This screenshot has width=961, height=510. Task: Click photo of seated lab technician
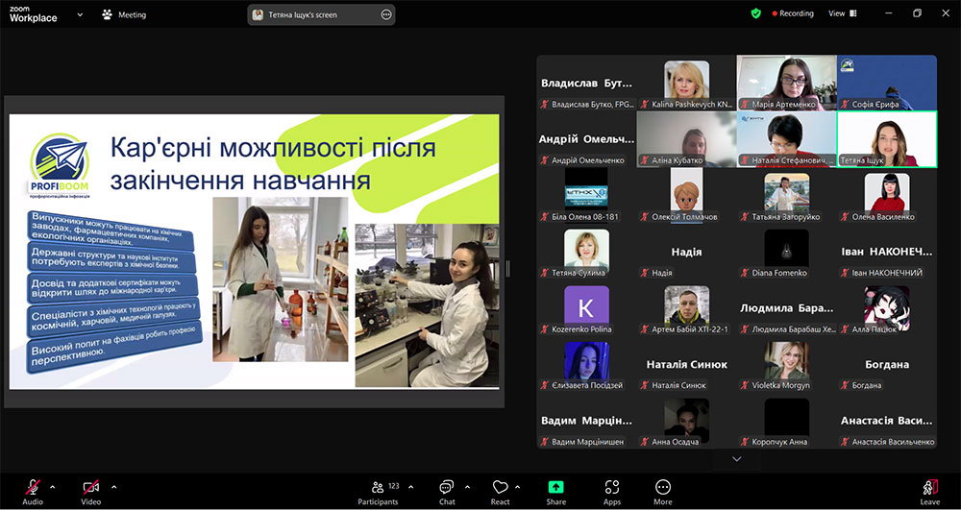click(x=428, y=304)
